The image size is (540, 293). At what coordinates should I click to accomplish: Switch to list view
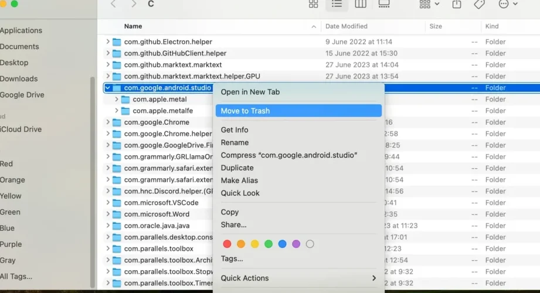pyautogui.click(x=337, y=4)
